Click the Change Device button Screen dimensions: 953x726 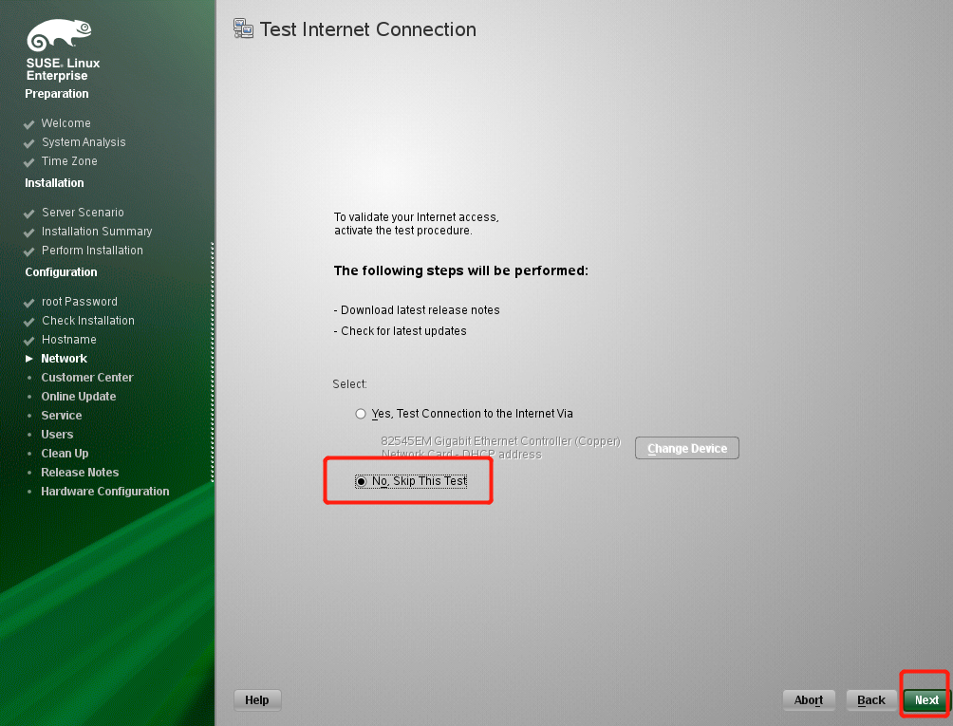click(687, 448)
